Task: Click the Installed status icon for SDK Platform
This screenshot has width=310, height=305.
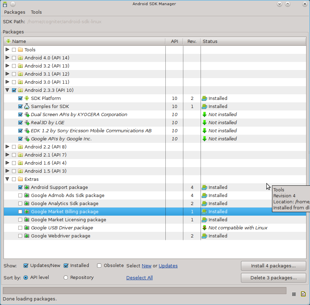Action: [204, 98]
